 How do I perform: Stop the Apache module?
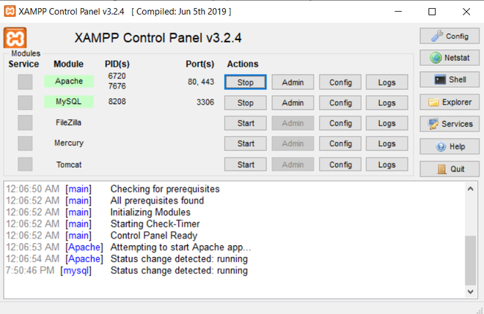click(x=246, y=82)
